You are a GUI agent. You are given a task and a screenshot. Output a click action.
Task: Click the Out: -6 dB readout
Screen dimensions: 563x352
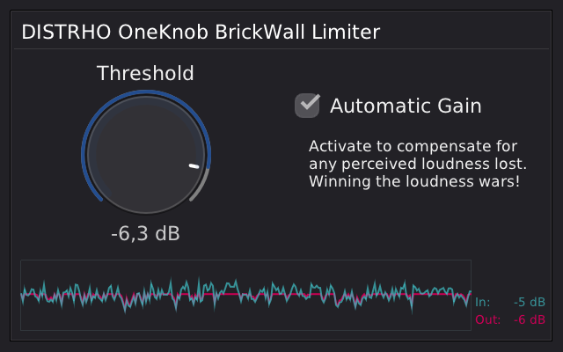click(510, 319)
